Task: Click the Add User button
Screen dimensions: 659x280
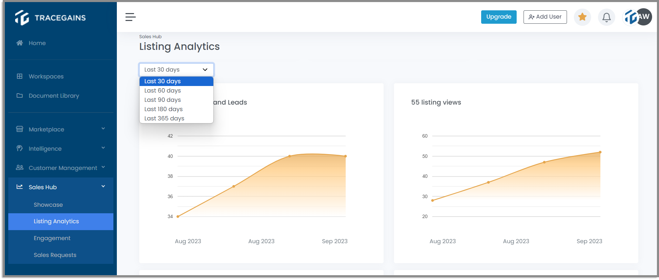Action: click(545, 17)
